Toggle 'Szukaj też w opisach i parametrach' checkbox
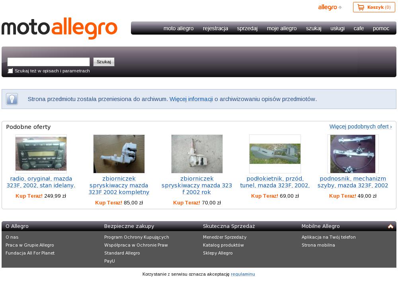Viewport: 398px width, 282px height. click(x=10, y=71)
